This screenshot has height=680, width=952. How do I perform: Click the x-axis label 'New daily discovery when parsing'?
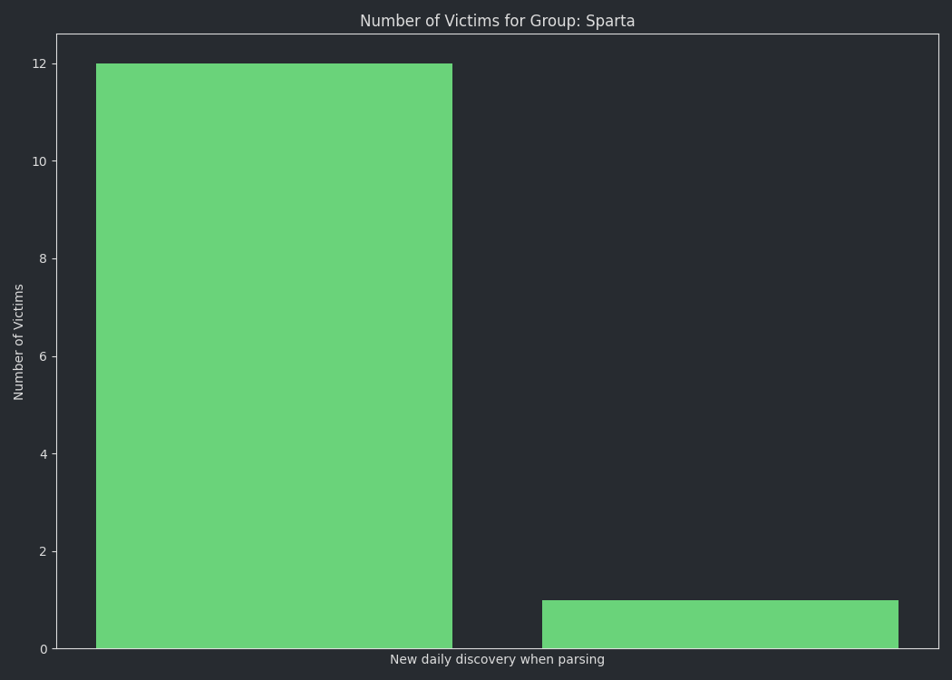pos(497,659)
